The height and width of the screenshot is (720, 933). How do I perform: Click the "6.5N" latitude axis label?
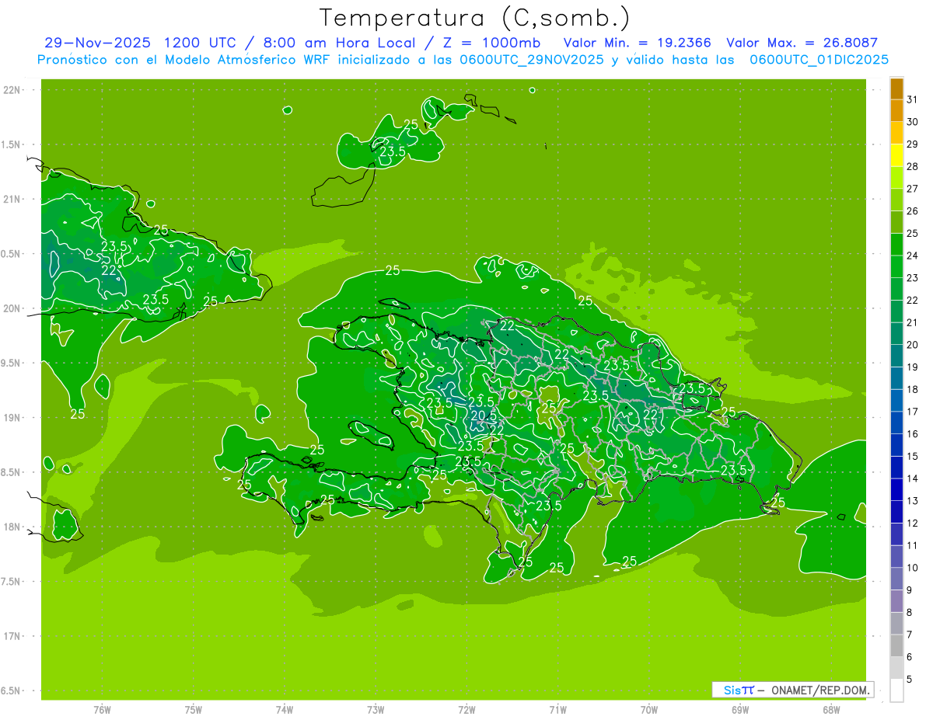point(11,690)
